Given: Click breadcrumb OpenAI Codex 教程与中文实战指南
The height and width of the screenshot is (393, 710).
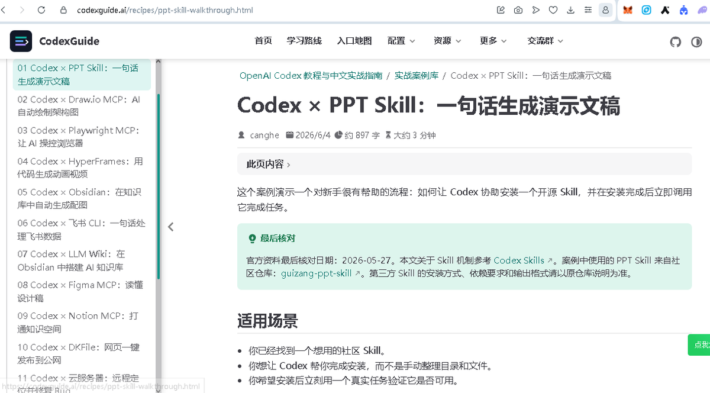Looking at the screenshot, I should [311, 76].
